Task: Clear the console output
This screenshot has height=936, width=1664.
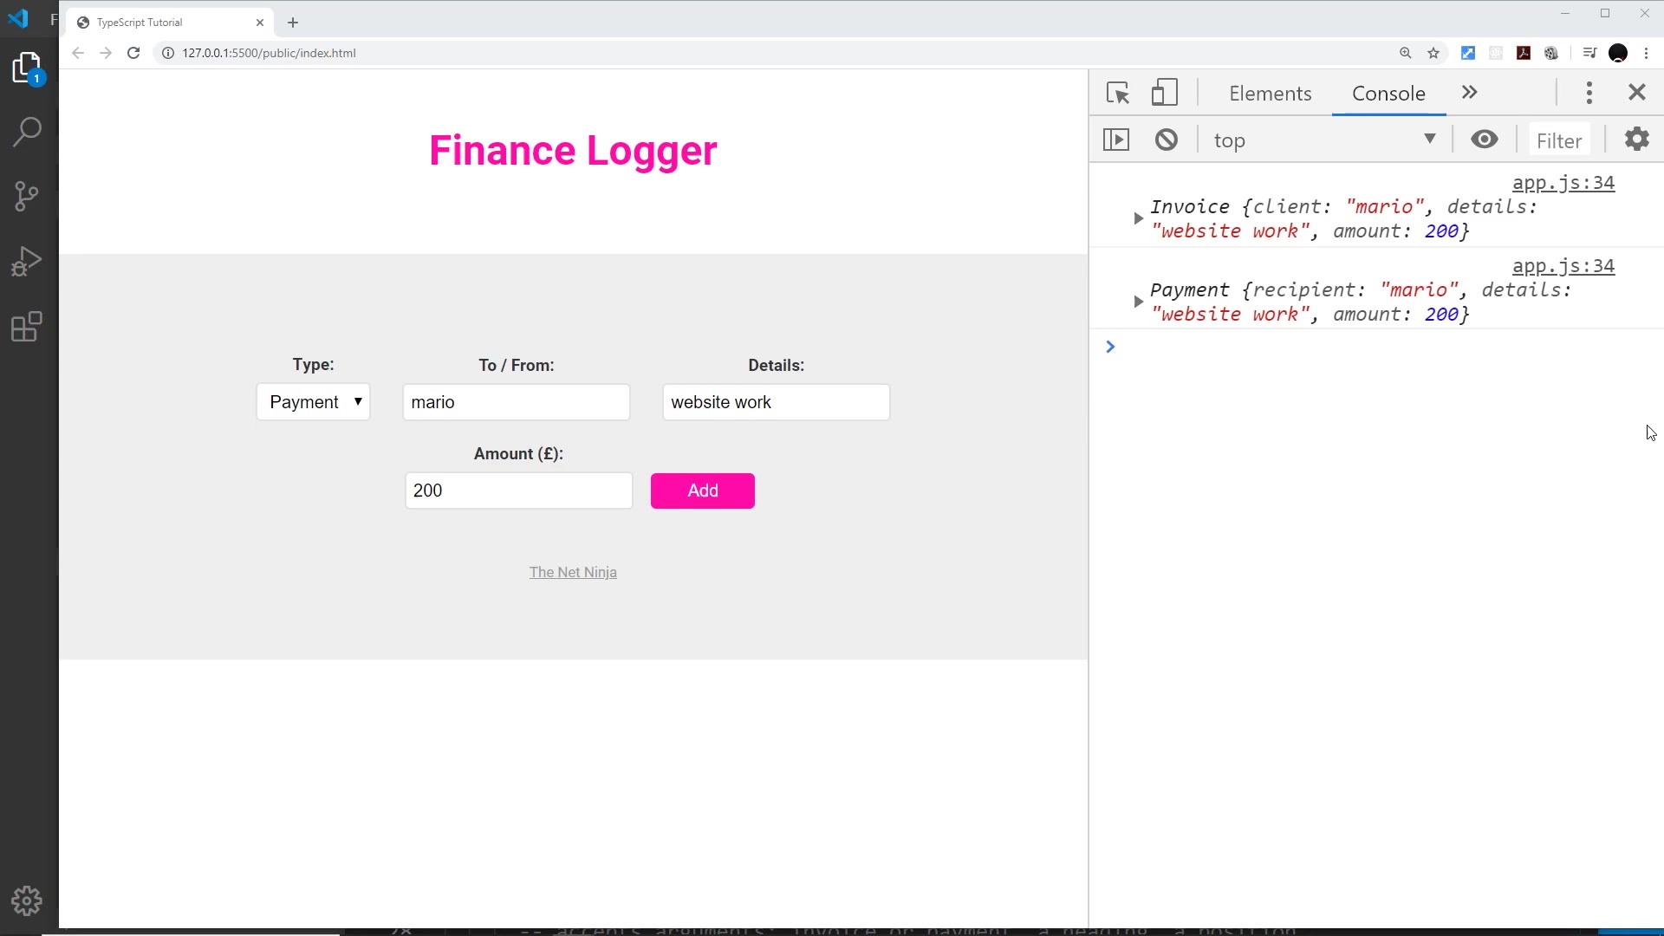Action: pos(1167,140)
